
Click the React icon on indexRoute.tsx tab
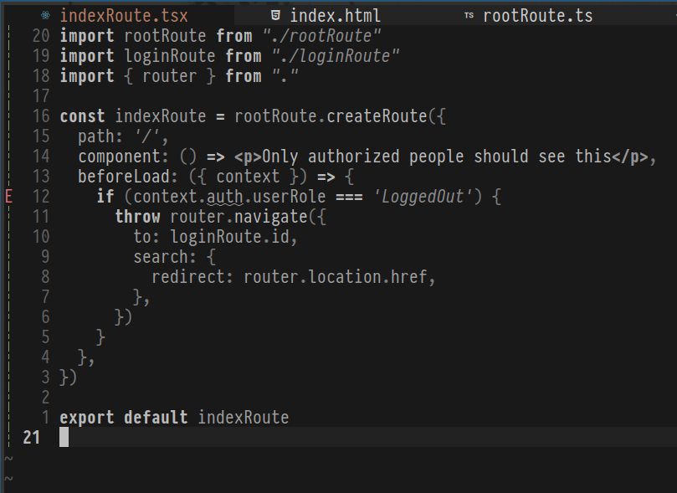point(45,16)
